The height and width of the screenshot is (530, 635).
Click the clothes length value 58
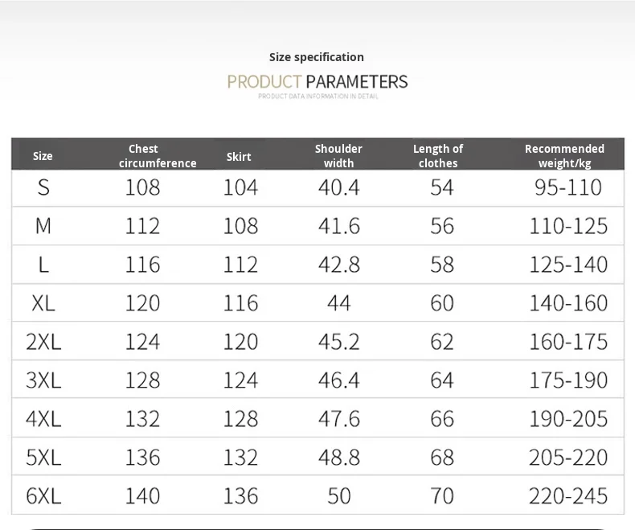pos(442,265)
